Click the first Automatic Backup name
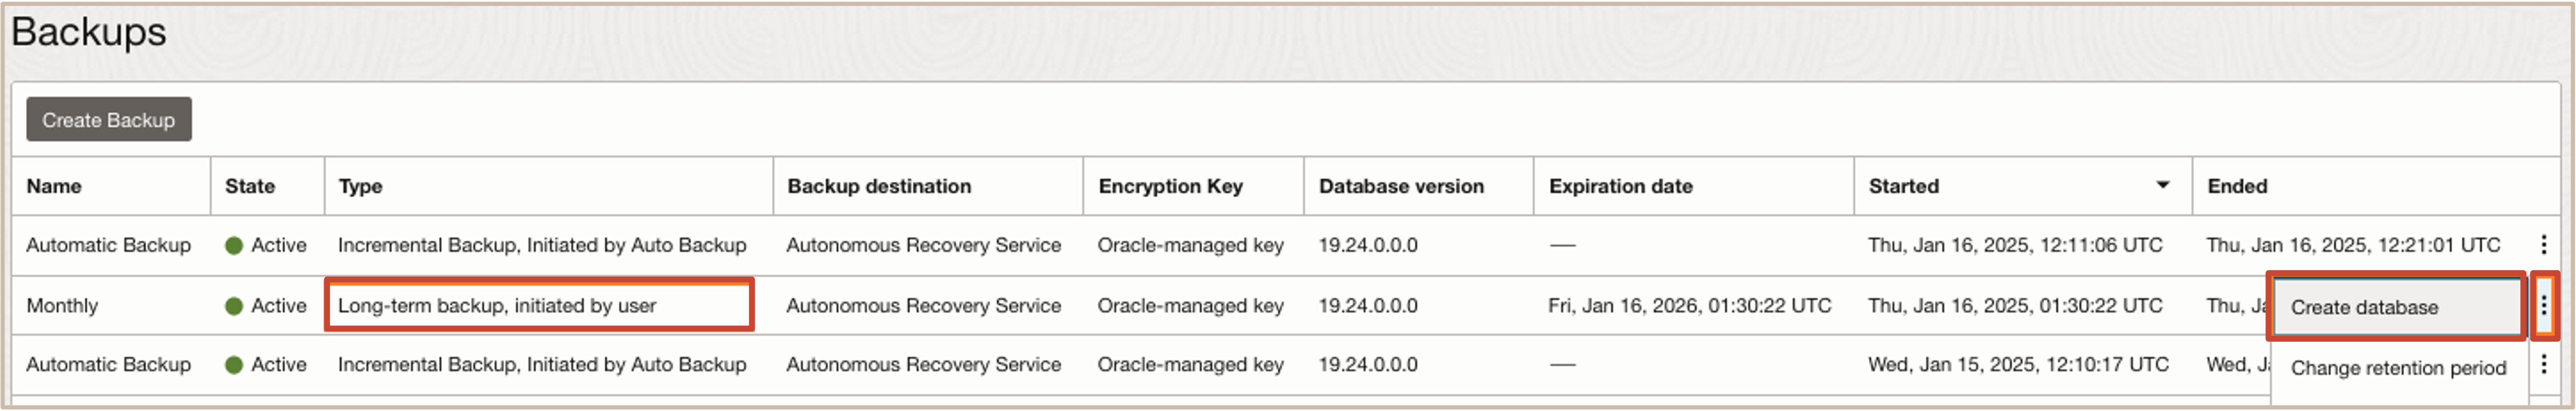The image size is (2576, 411). [x=108, y=245]
